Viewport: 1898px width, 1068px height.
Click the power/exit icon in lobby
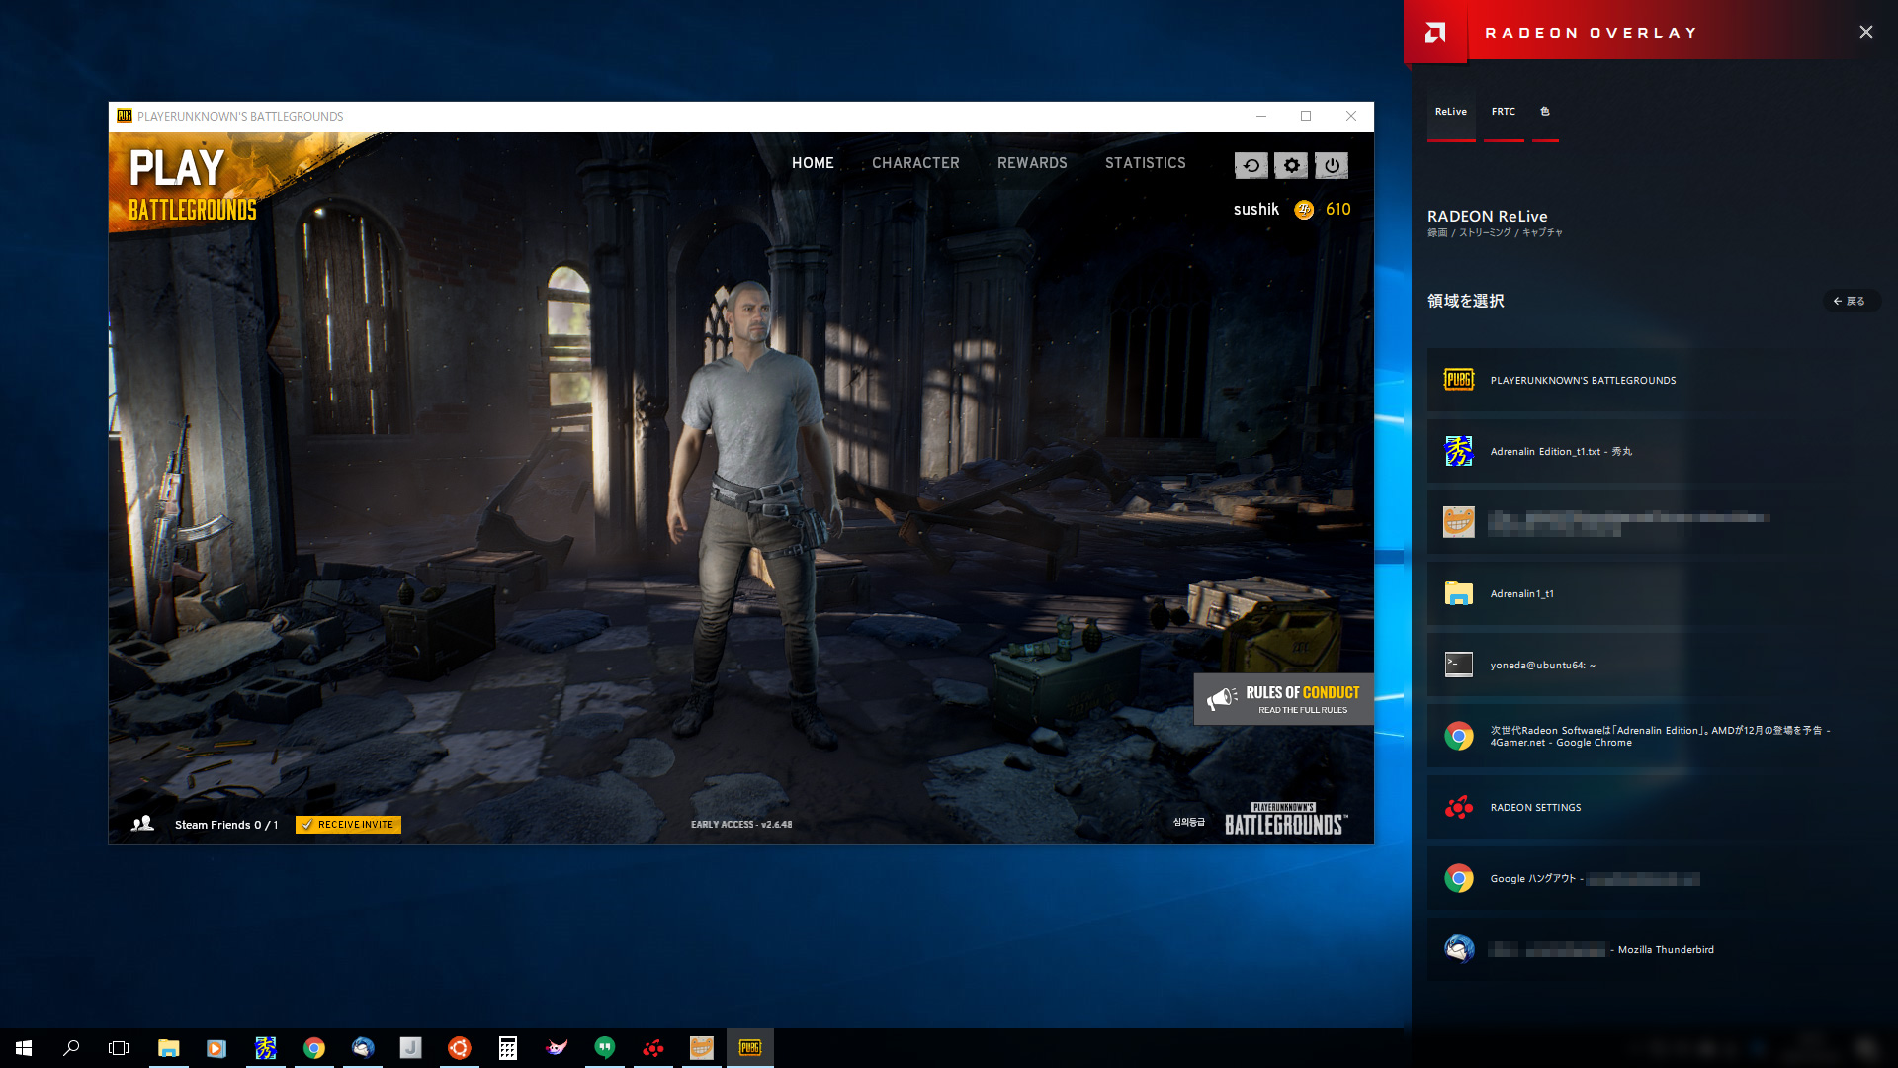(1332, 166)
